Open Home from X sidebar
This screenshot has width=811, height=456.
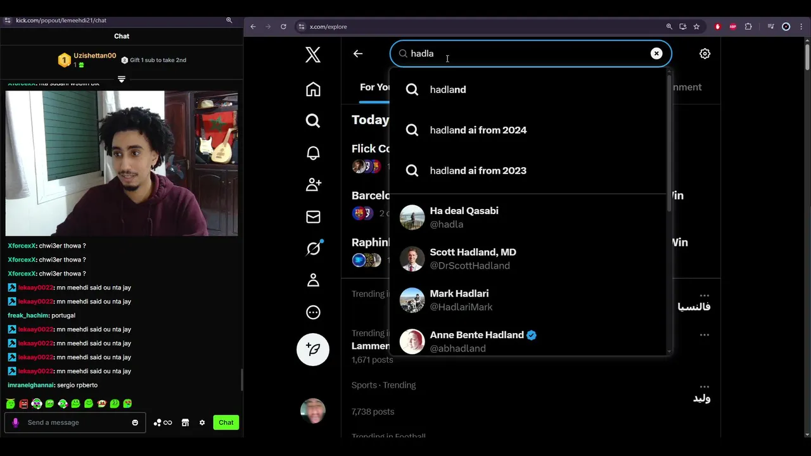pos(313,89)
